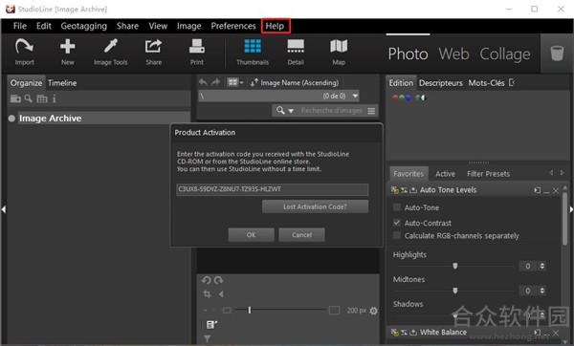Viewport: 574px width, 346px height.
Task: Switch to Collage mode
Action: [505, 54]
